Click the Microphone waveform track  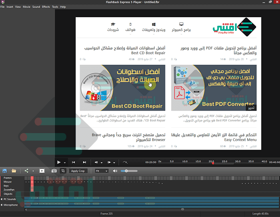tap(152, 205)
